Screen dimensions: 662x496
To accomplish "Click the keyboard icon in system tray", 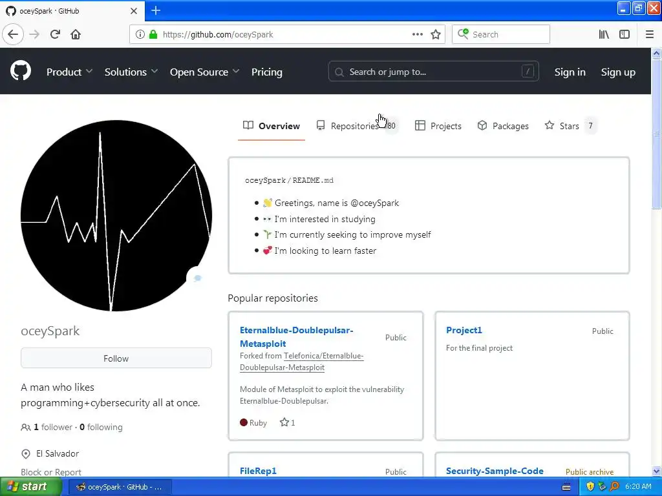I will 566,487.
